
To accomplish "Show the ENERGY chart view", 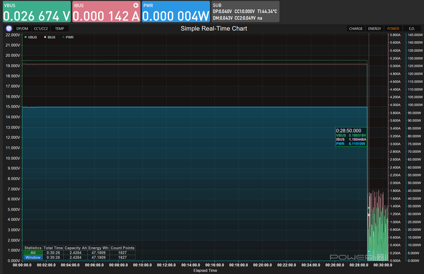I will [374, 29].
